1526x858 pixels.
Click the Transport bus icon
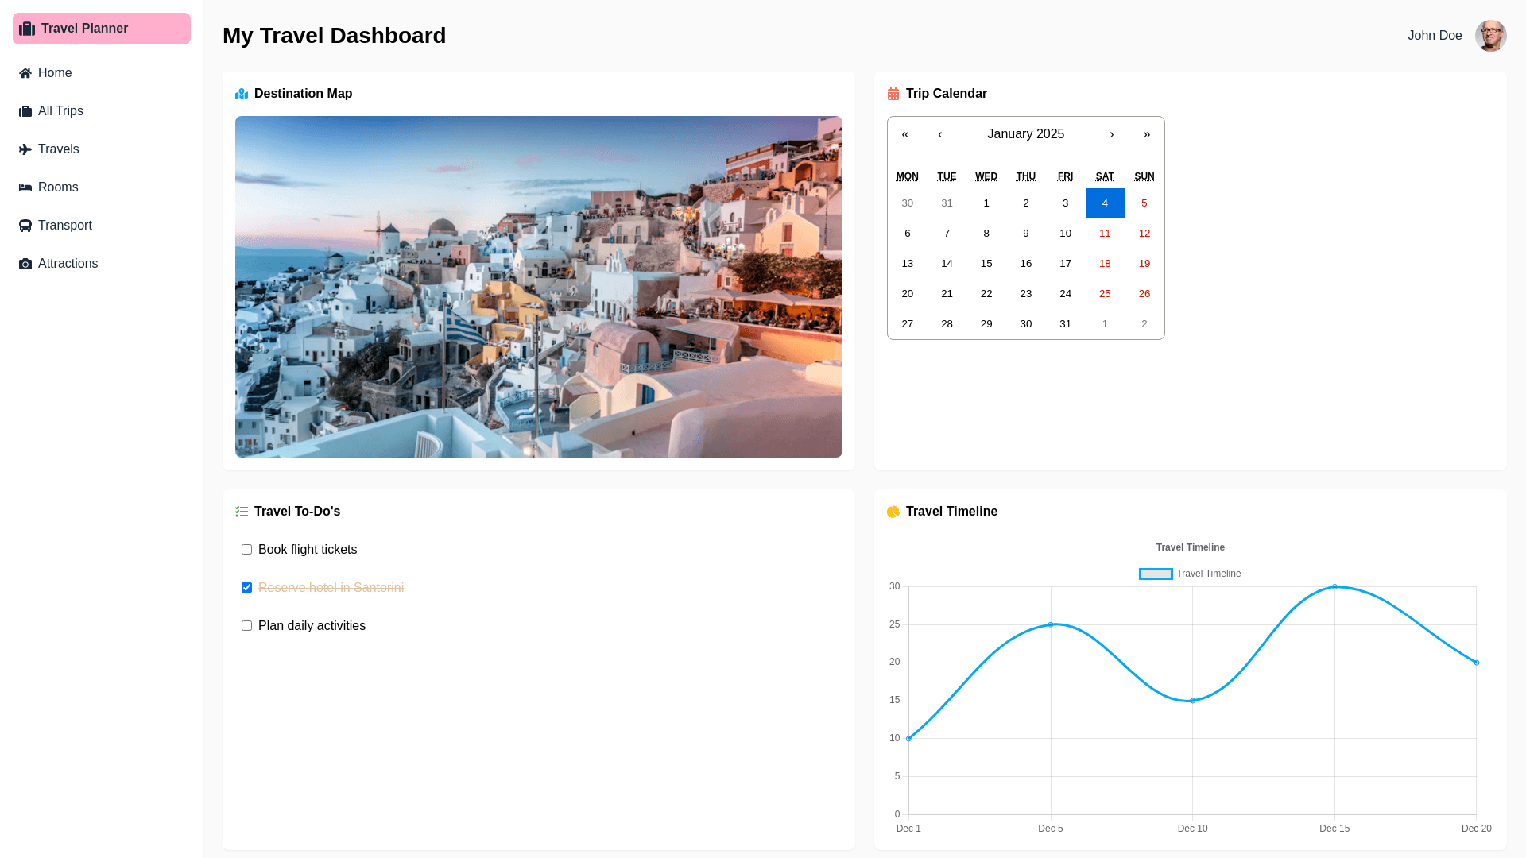pos(25,226)
